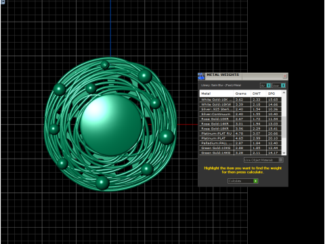Open the viewport corner menu arrow

[x=3, y=2]
